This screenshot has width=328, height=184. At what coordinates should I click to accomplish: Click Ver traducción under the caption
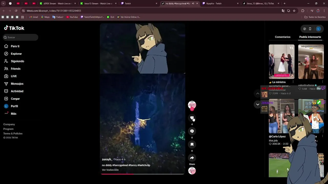110,170
